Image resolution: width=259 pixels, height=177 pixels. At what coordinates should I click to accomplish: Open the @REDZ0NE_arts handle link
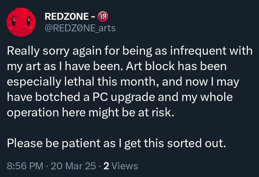tap(80, 28)
